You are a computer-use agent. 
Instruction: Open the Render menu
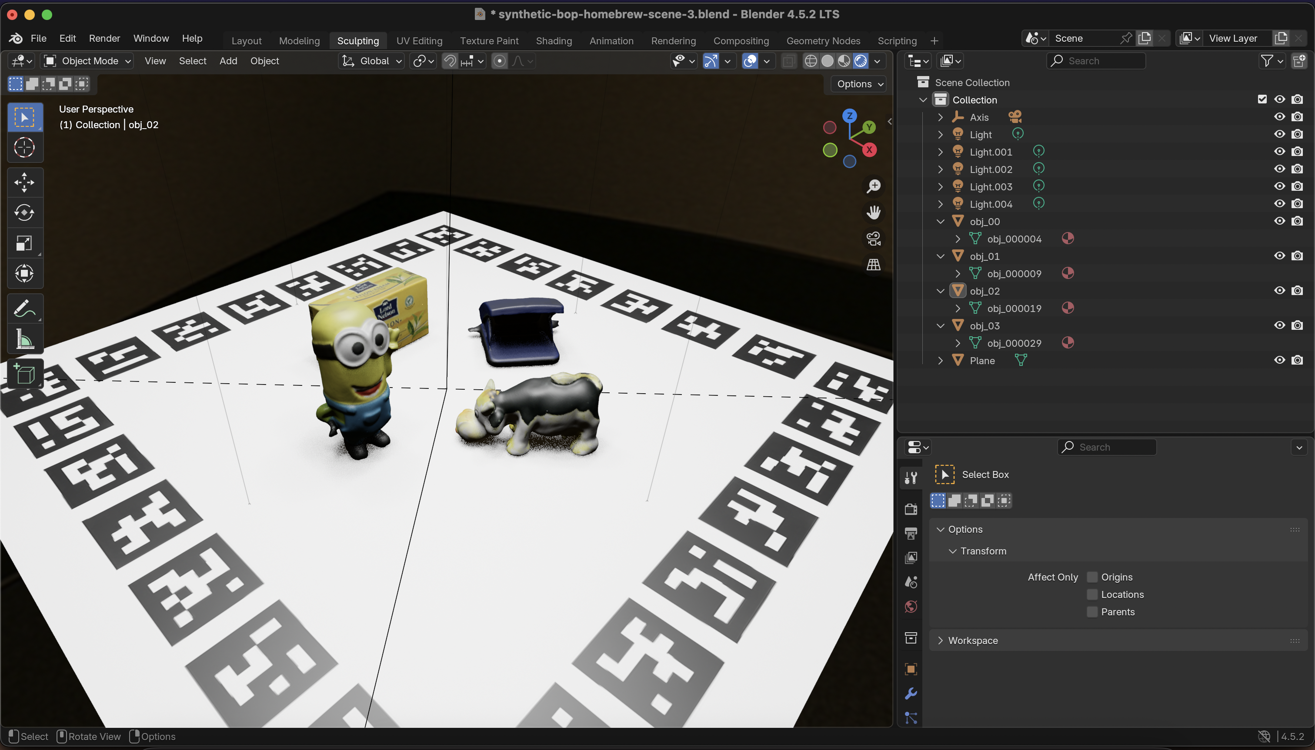[x=104, y=38]
